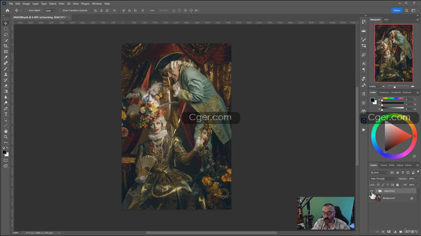Toggle lock transparent pixels
This screenshot has height=236, width=421.
378,185
